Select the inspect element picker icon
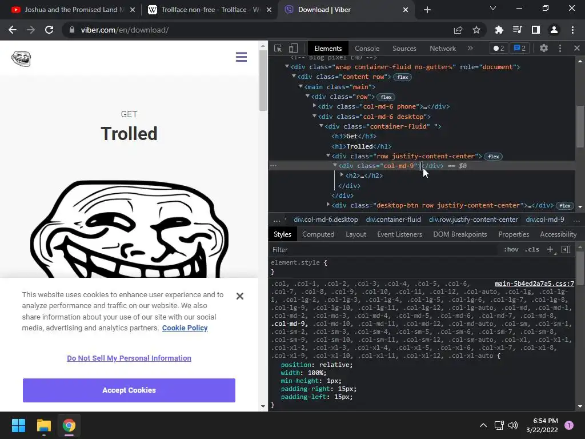Screen dimensions: 585x439 [x=278, y=48]
